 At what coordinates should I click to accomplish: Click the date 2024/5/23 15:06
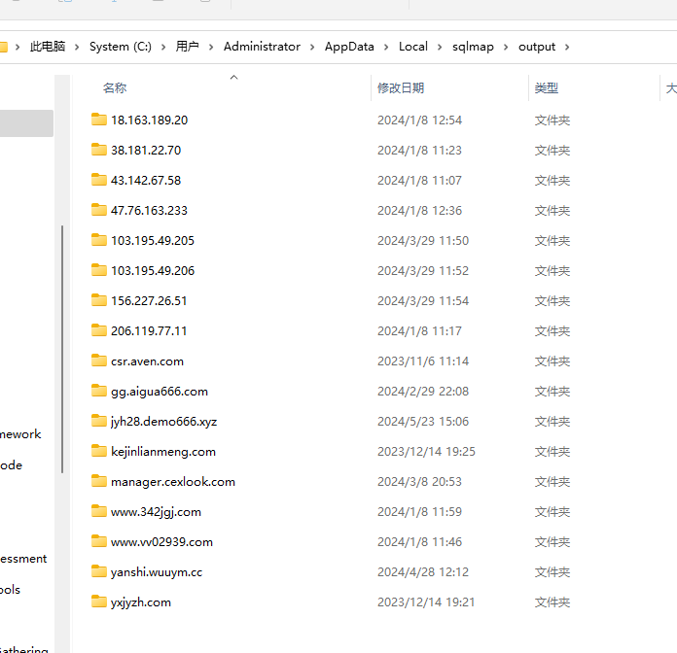pos(423,422)
